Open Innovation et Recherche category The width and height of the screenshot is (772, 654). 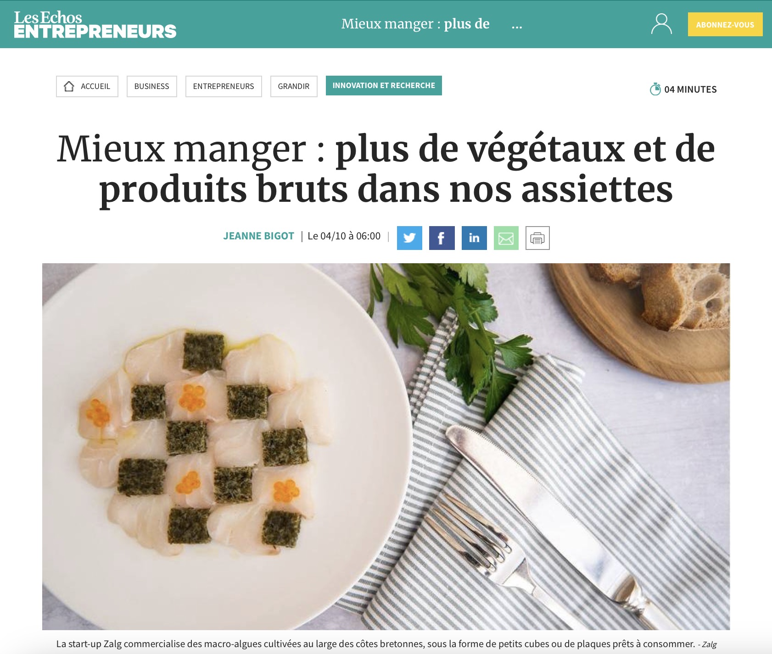tap(384, 86)
